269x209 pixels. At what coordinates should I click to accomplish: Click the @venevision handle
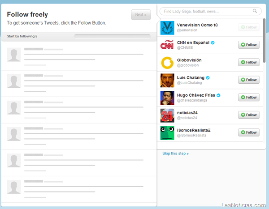(x=187, y=30)
